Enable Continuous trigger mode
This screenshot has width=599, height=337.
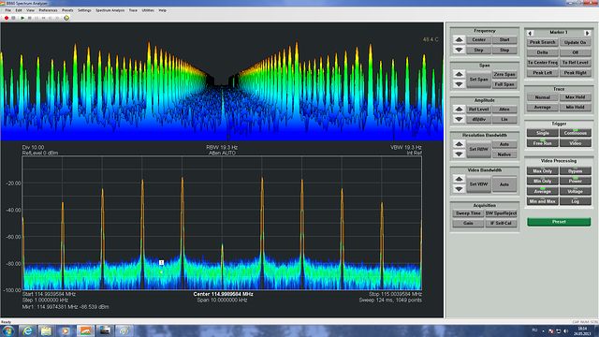[576, 133]
